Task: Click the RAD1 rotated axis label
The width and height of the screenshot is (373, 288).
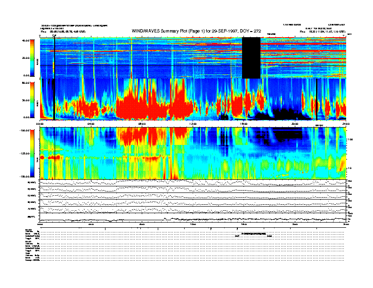Action: coord(37,104)
